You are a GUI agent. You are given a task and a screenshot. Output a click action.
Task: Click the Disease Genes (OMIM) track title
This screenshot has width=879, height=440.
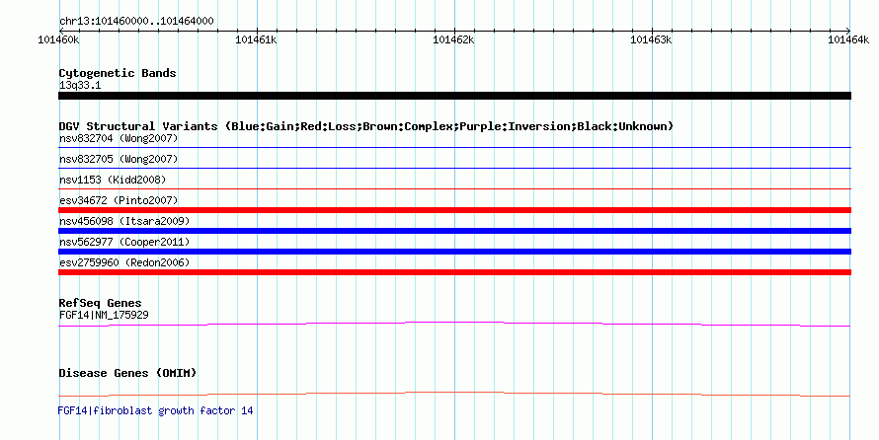point(127,373)
